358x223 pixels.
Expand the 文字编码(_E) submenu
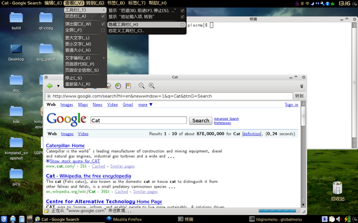(85, 58)
